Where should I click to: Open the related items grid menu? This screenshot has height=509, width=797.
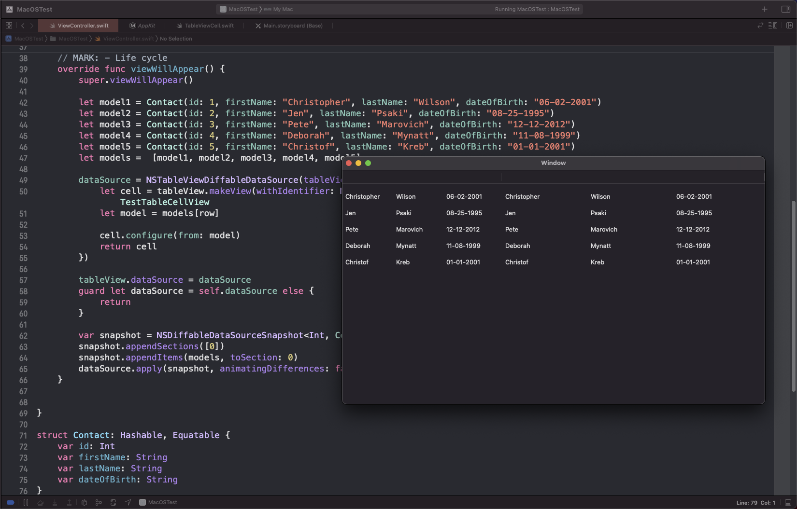(x=9, y=26)
